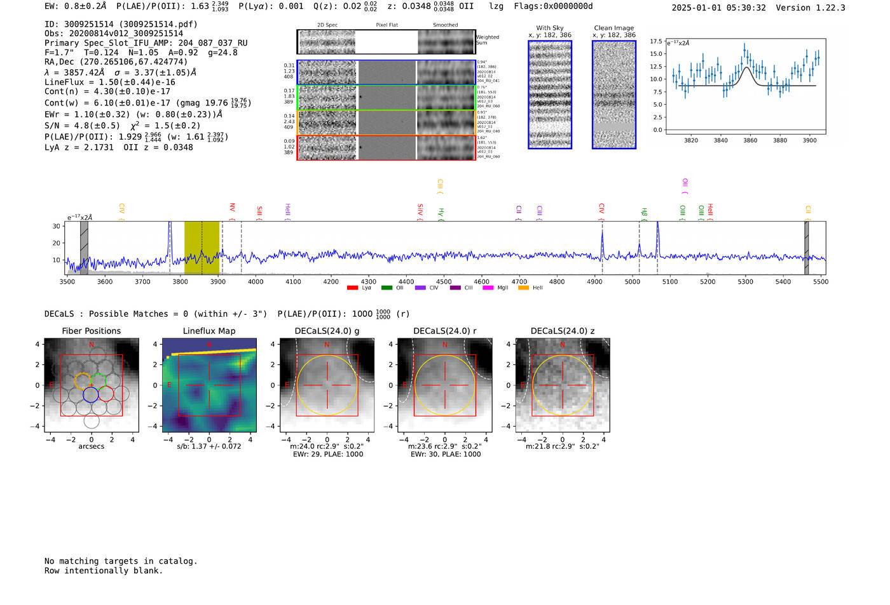Click the purple CII line label

pyautogui.click(x=519, y=213)
